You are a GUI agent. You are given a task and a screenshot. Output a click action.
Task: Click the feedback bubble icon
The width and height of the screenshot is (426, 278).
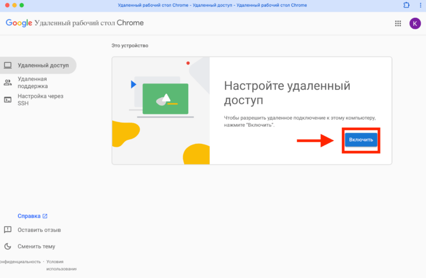click(x=7, y=230)
